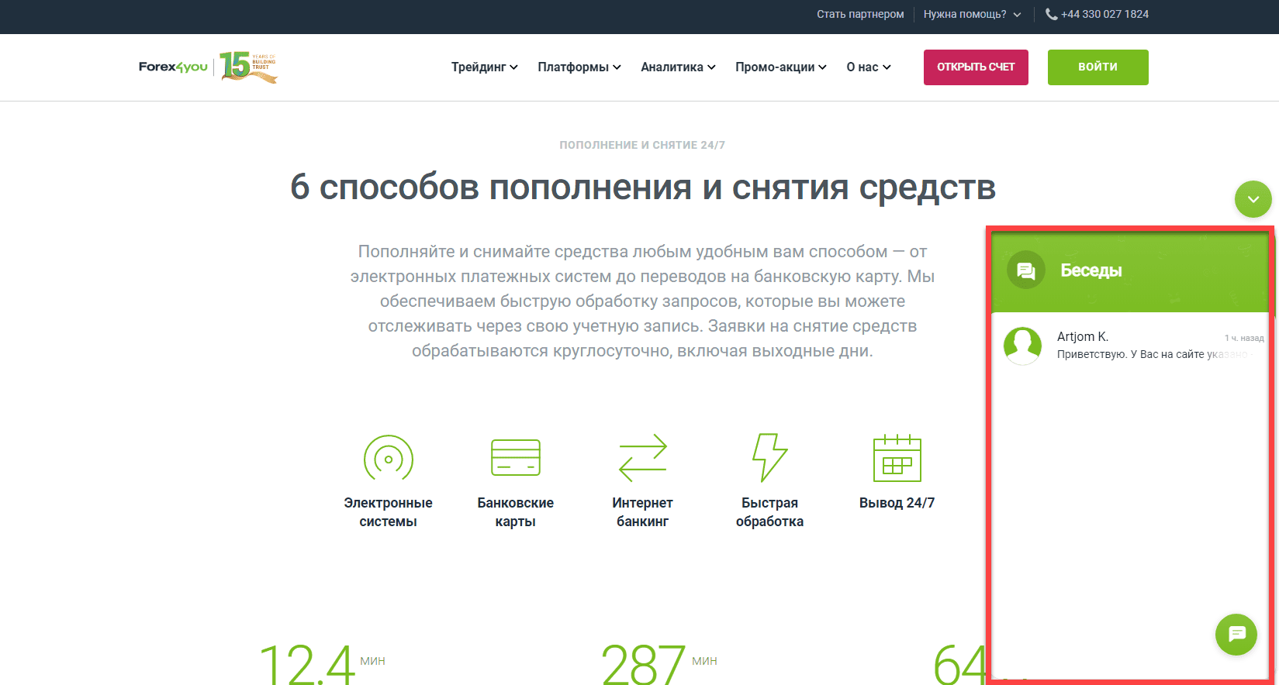The height and width of the screenshot is (685, 1279).
Task: Click the Вывод 24/7 calendar icon
Action: [897, 458]
